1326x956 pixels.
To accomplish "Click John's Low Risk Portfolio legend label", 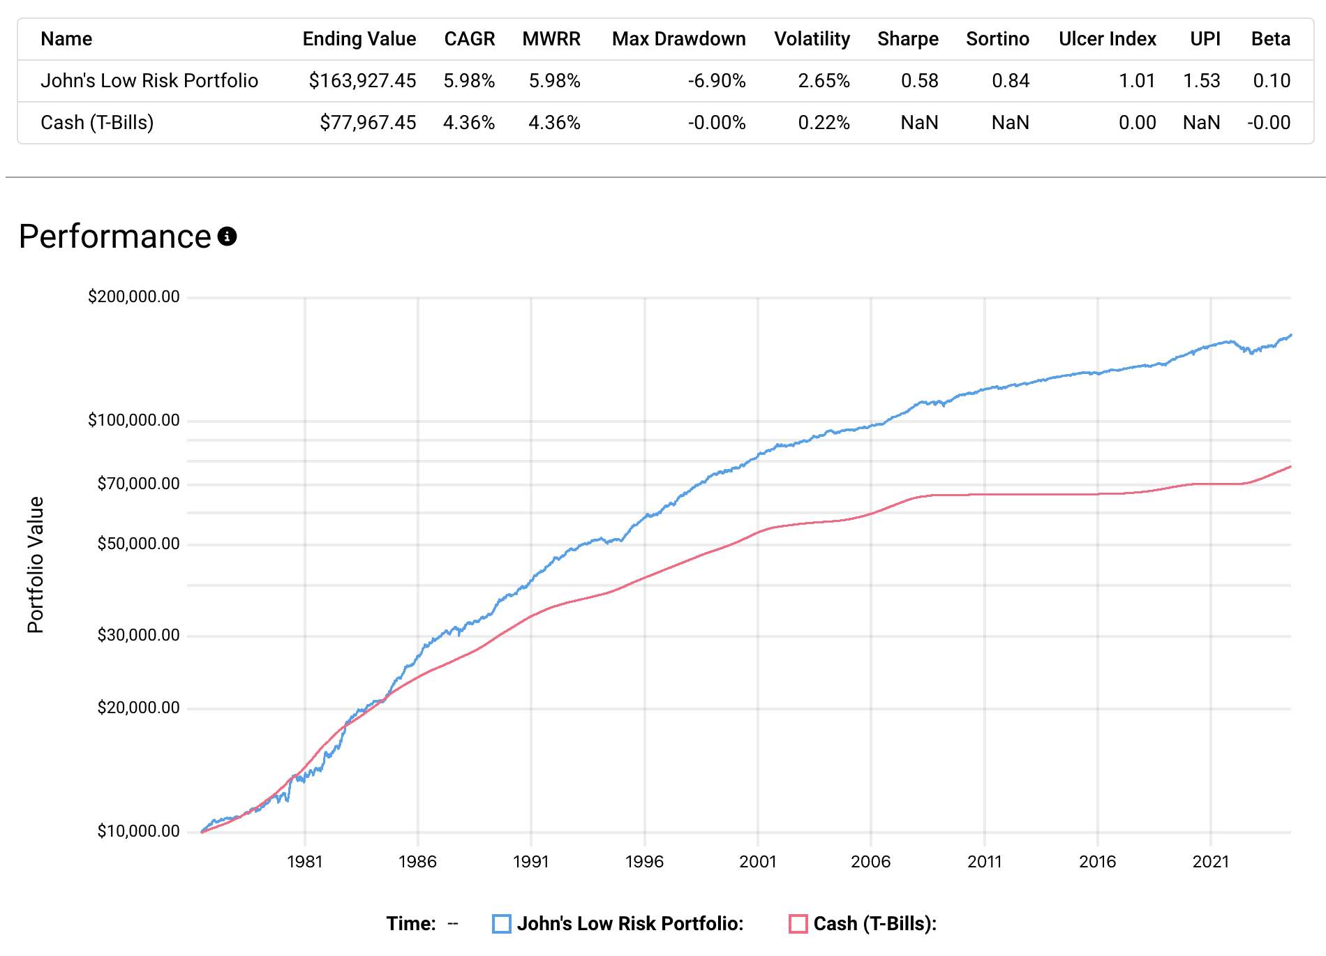I will (x=630, y=924).
